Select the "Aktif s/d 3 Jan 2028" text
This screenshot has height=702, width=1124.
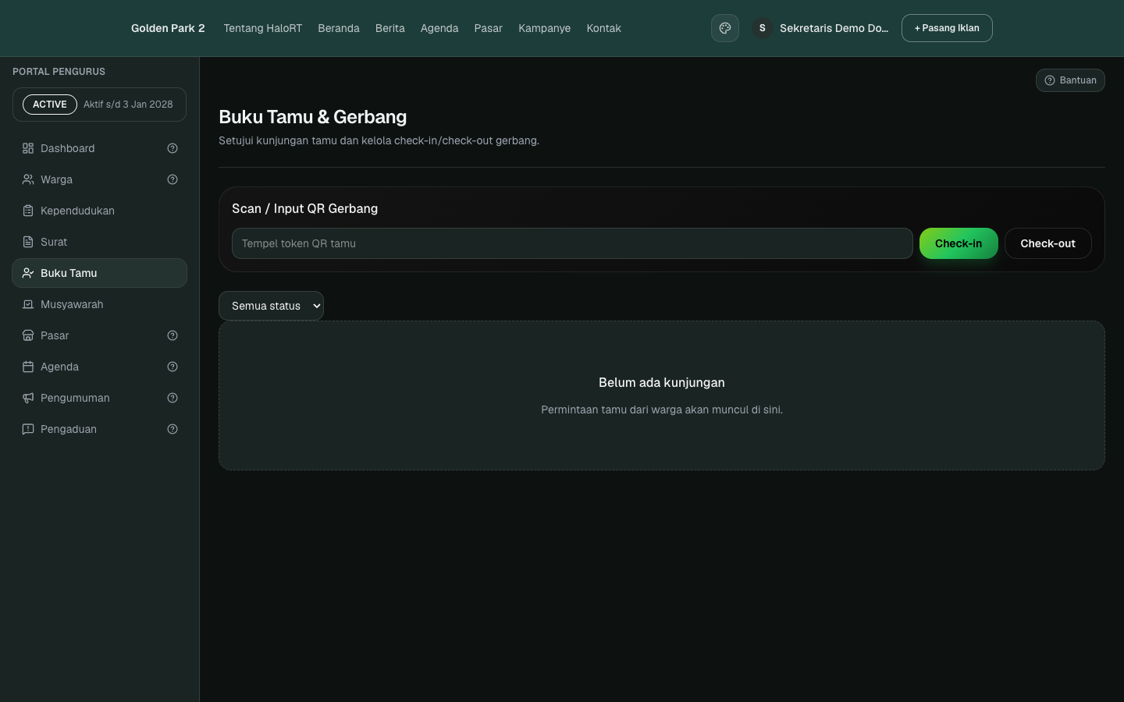tap(128, 105)
